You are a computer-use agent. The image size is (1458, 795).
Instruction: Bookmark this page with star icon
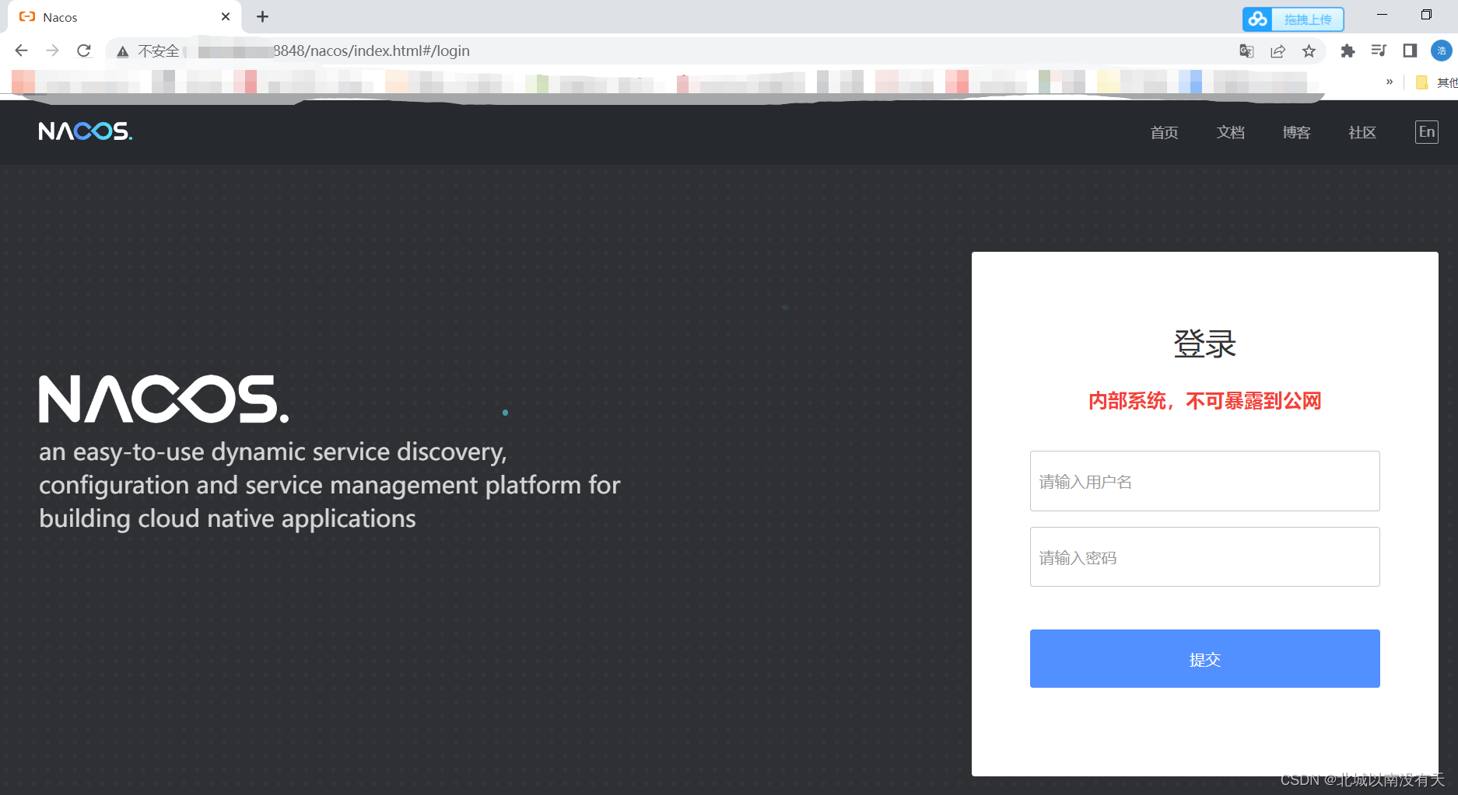pyautogui.click(x=1309, y=51)
